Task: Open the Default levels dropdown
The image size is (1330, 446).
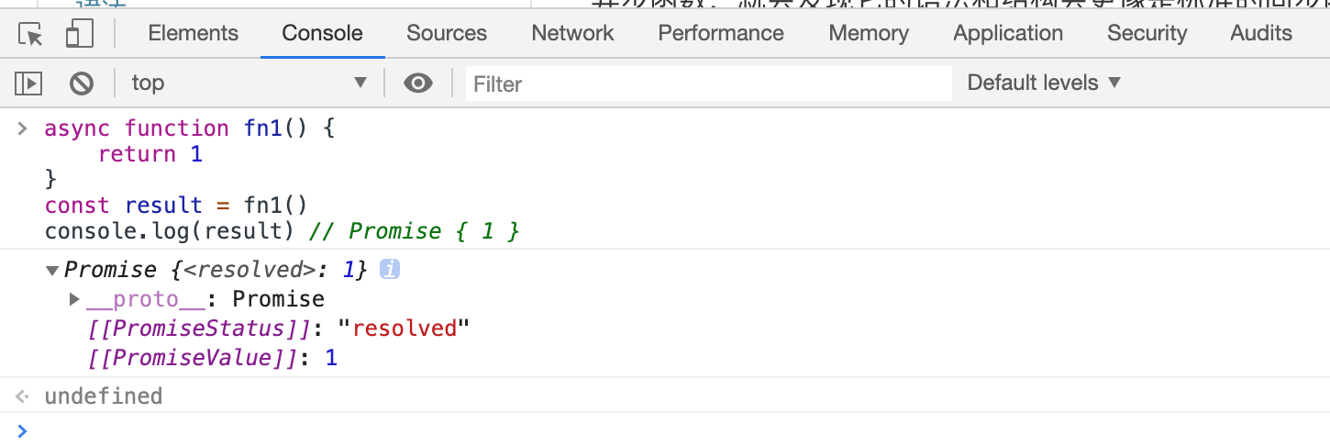Action: pyautogui.click(x=1044, y=84)
